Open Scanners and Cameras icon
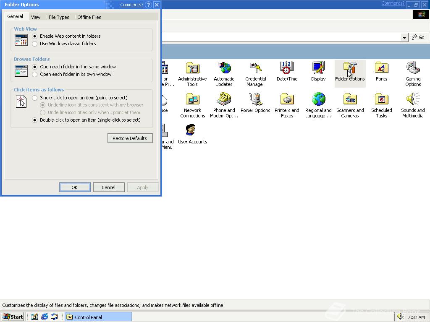This screenshot has height=322, width=430. click(x=350, y=105)
